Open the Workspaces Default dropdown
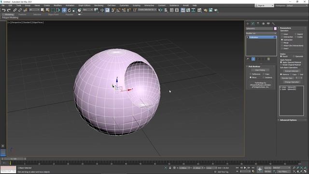 click(x=296, y=5)
